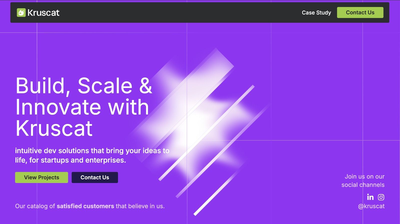Click the "Our catalog of" text

(35, 206)
